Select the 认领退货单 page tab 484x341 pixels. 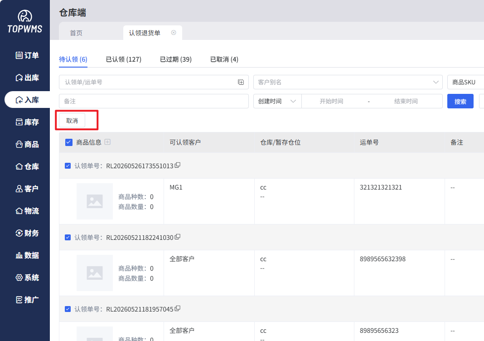(145, 33)
